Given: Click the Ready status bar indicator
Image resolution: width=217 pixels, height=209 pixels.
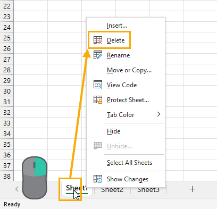Looking at the screenshot, I should pos(12,204).
